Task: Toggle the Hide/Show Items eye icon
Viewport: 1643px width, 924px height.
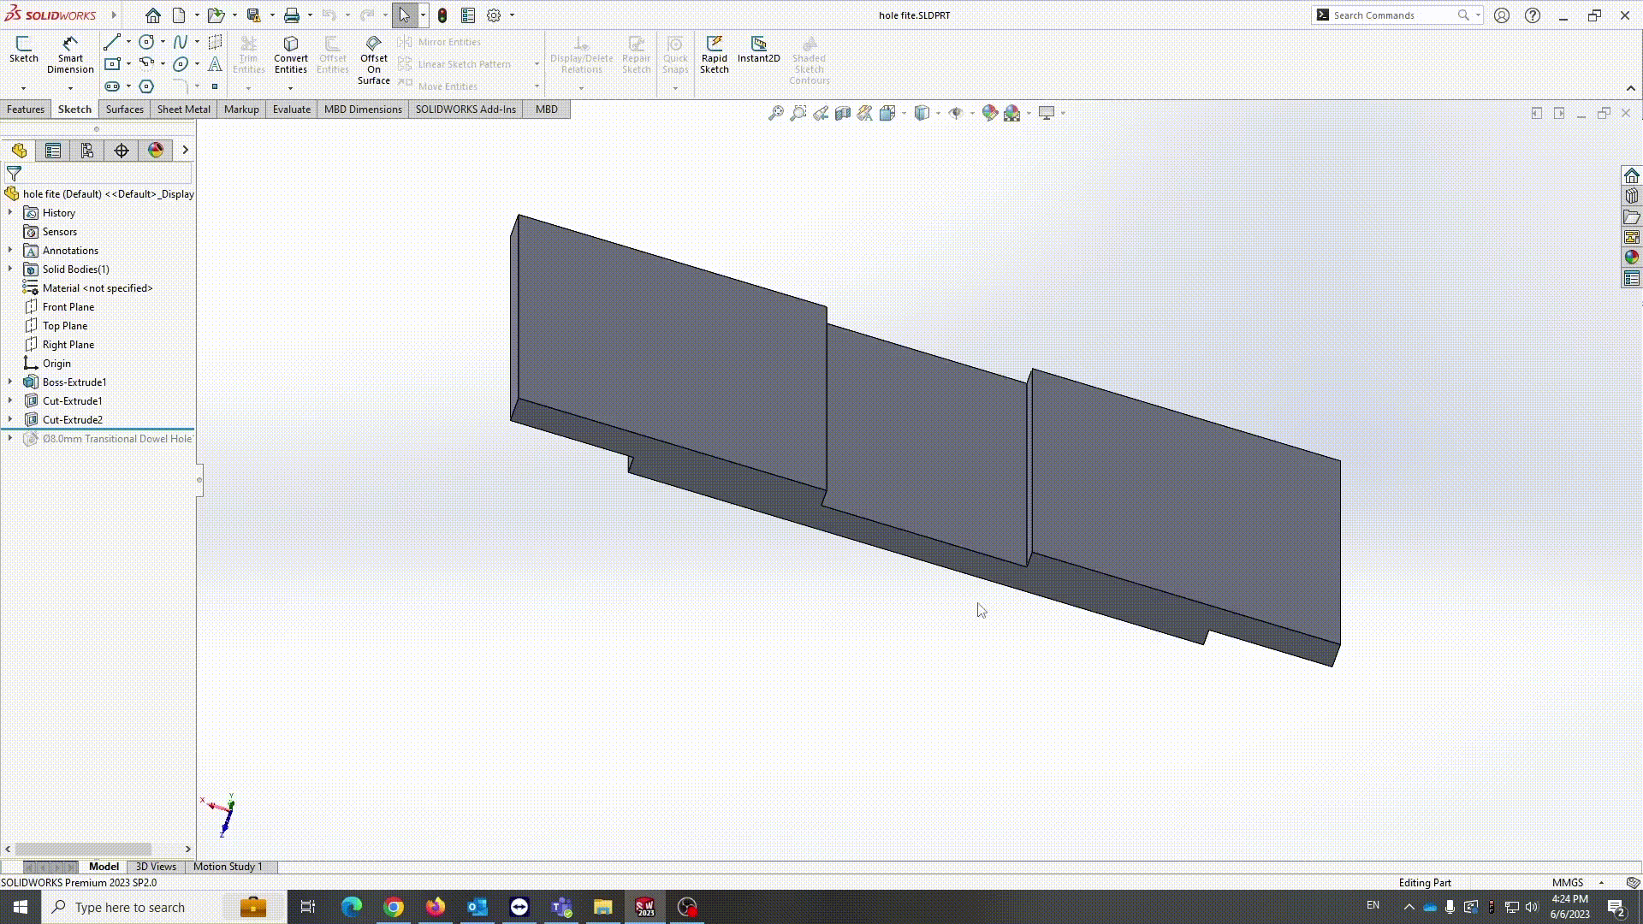Action: 956,113
